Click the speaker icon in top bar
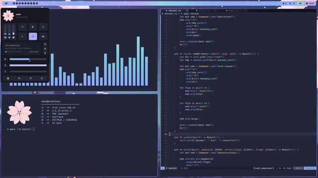The image size is (318, 178). point(290,3)
